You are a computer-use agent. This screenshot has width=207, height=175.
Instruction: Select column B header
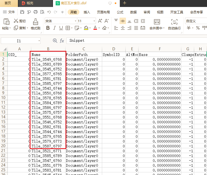(x=48, y=49)
